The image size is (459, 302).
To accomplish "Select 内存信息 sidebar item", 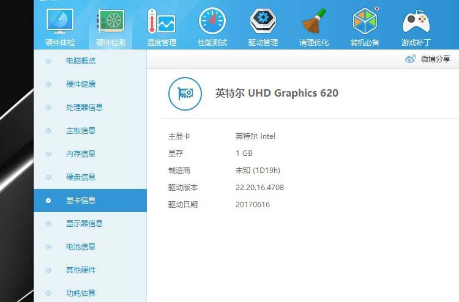I will 90,154.
